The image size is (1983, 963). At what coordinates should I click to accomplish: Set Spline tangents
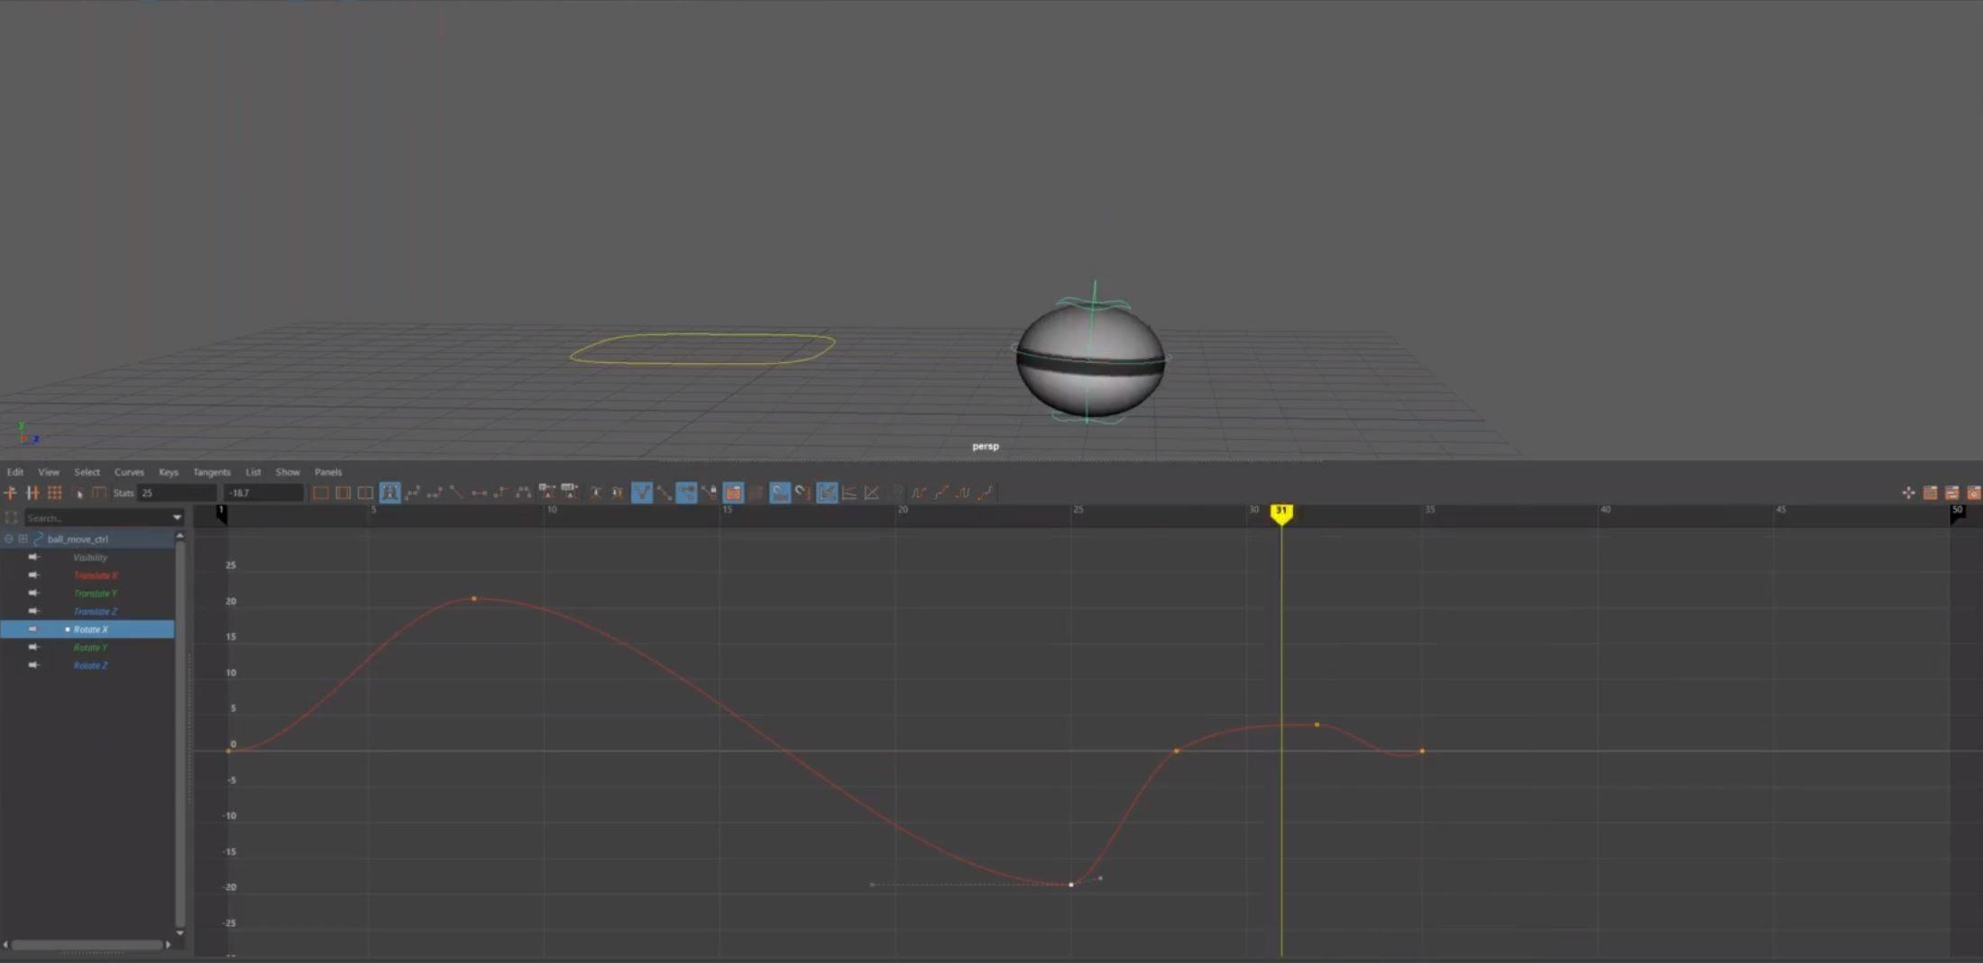pyautogui.click(x=412, y=493)
